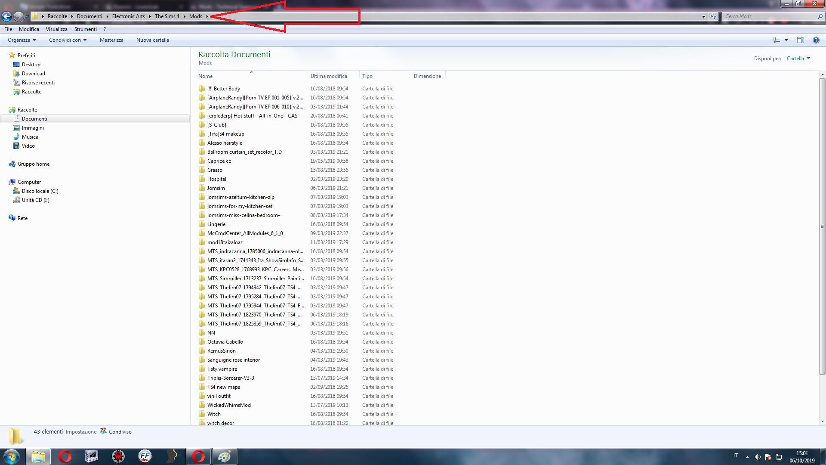The width and height of the screenshot is (826, 465).
Task: Click the change view icon
Action: (777, 40)
